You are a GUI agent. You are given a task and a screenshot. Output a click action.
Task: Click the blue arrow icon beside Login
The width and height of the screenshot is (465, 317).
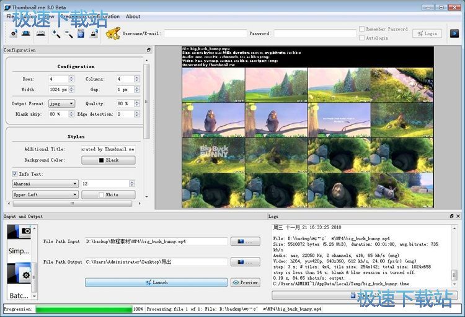pos(454,33)
